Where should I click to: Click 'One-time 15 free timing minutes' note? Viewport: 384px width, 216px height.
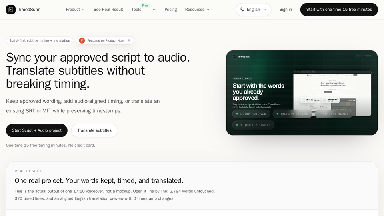tap(50, 145)
